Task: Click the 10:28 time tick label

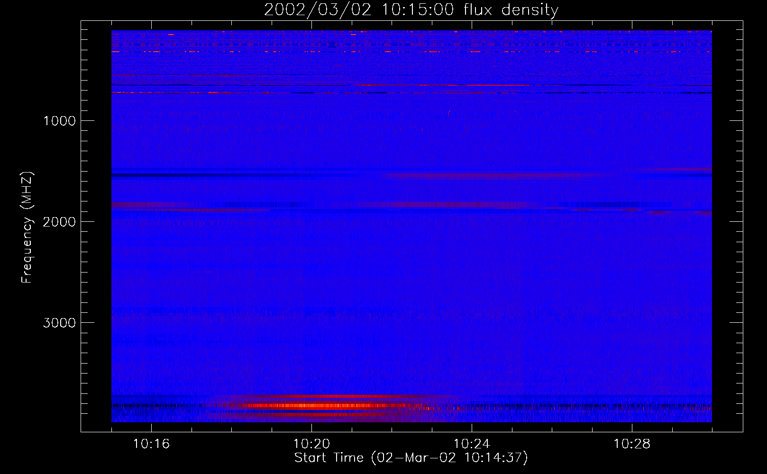Action: tap(632, 444)
